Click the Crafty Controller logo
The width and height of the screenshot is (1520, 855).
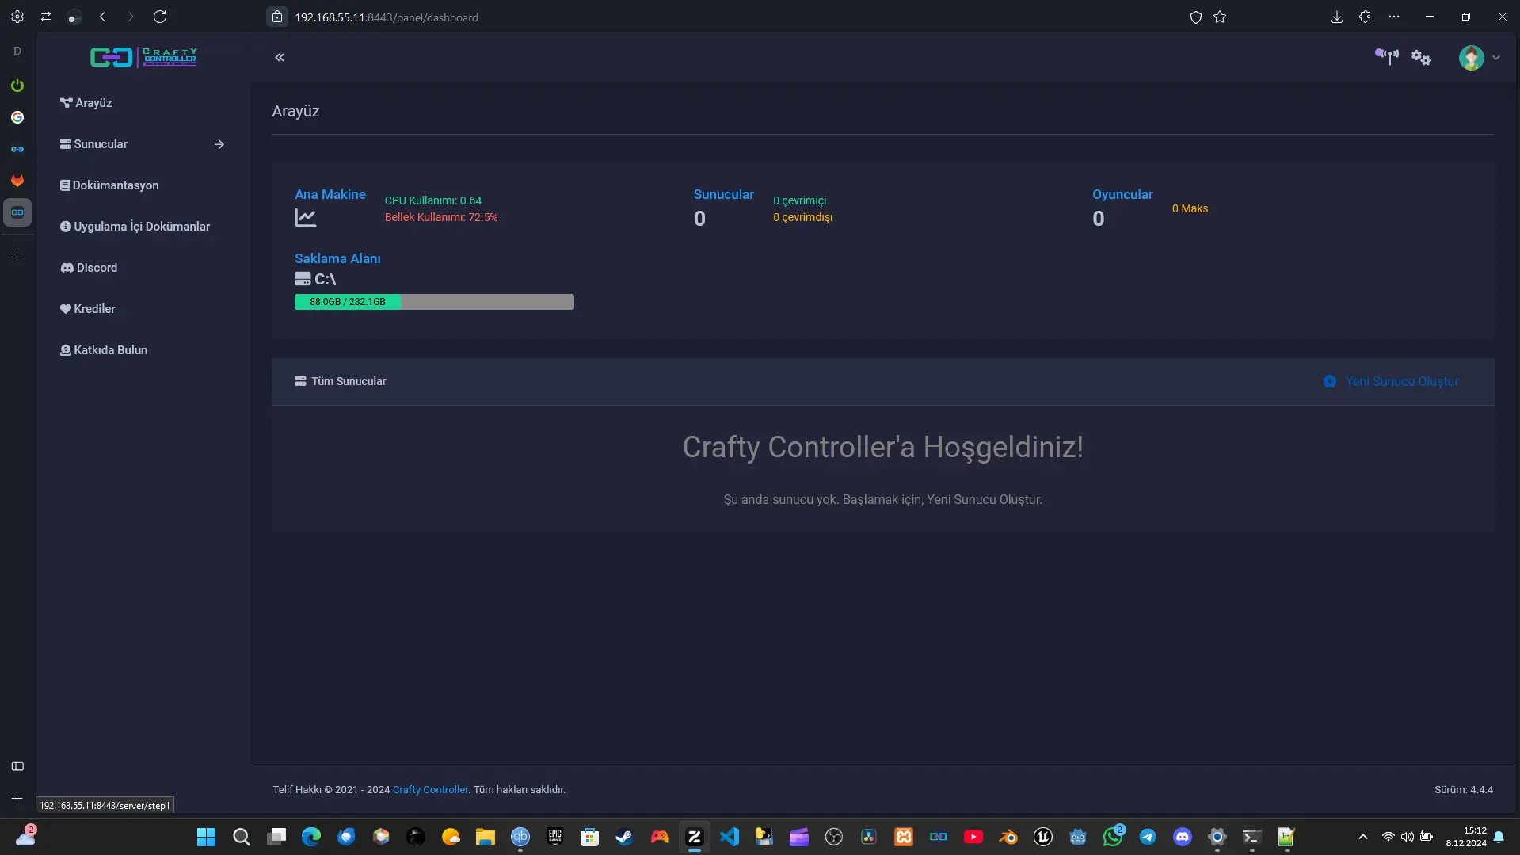143,57
